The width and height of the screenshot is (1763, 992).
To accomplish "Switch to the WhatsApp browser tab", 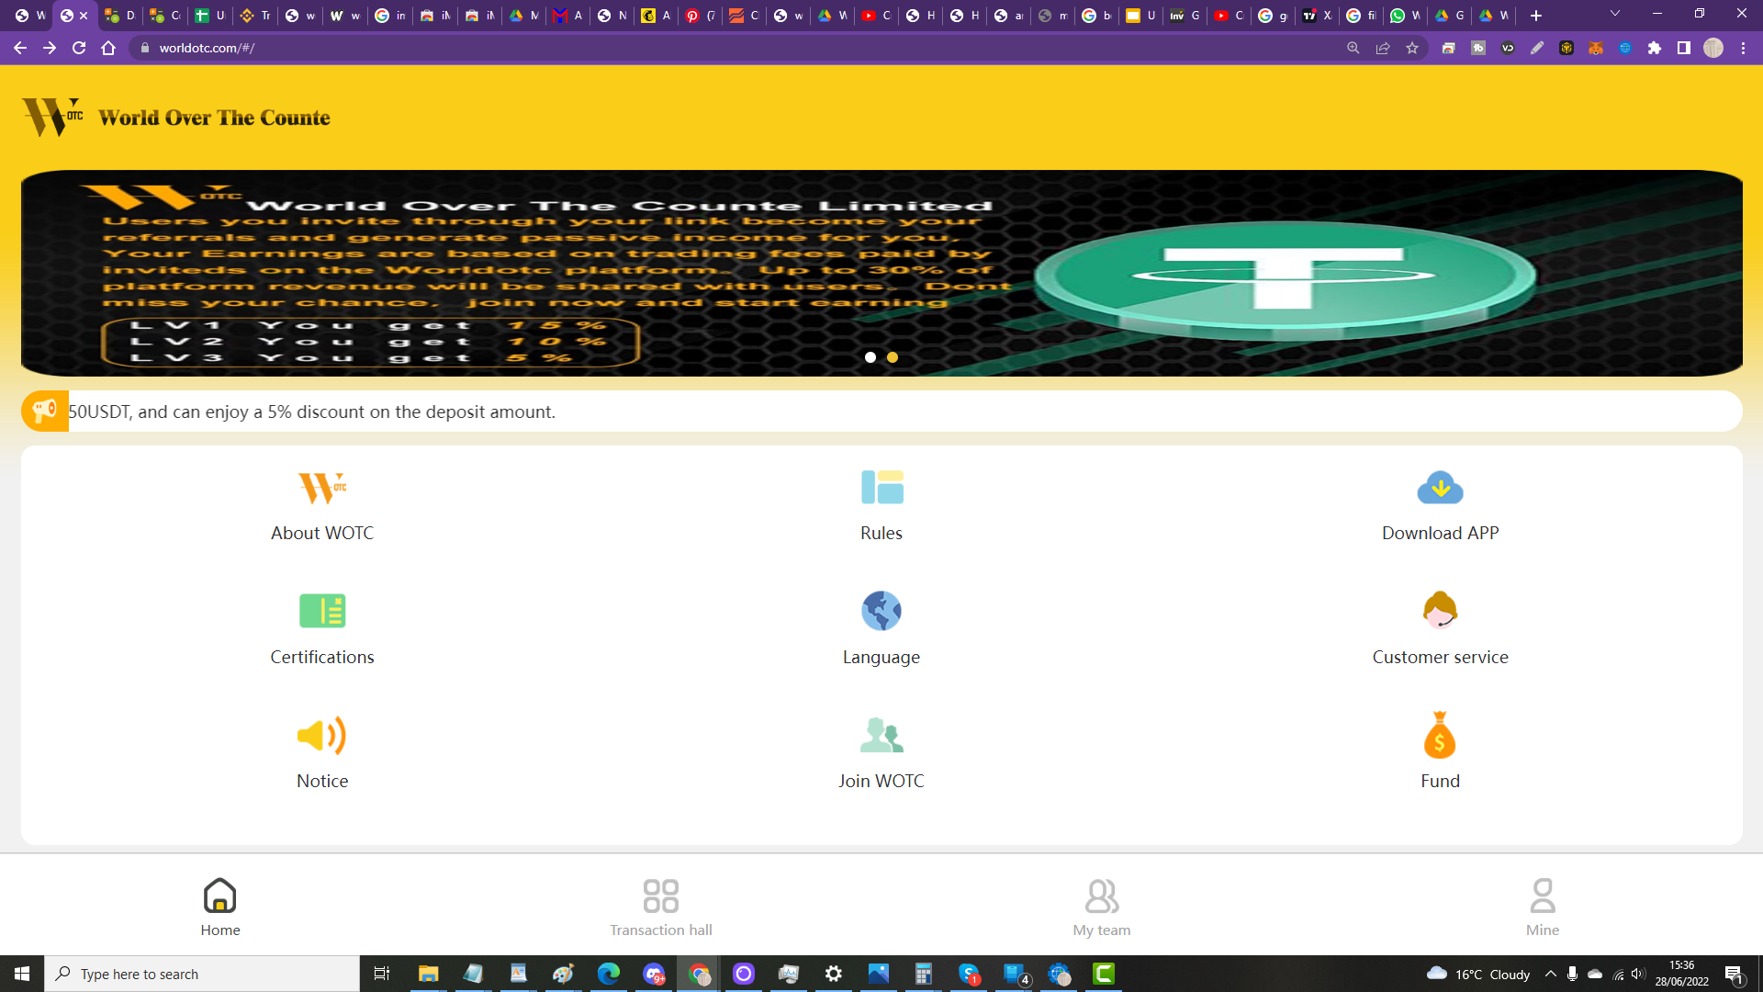I will point(1405,16).
